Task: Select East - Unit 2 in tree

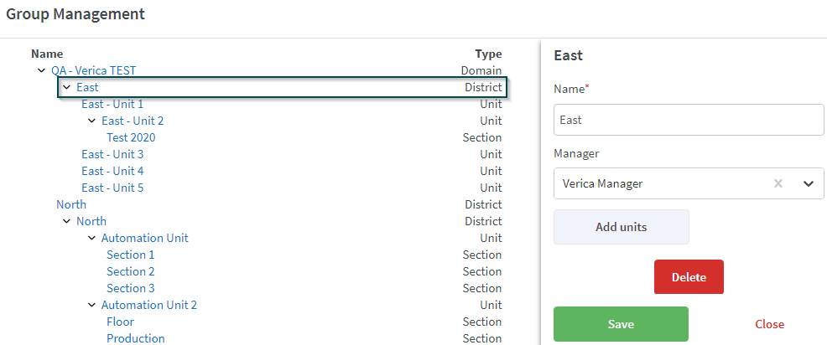Action: pyautogui.click(x=133, y=121)
